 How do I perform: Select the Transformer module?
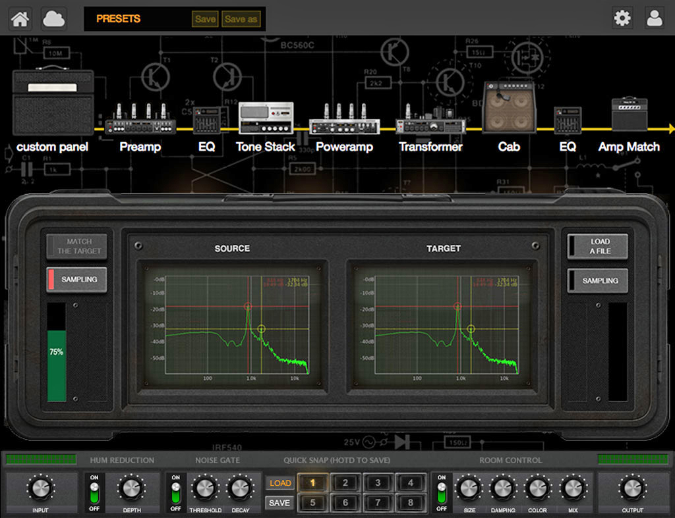(x=430, y=120)
